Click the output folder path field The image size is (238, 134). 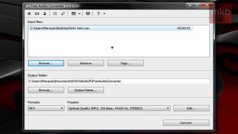[x=119, y=81]
